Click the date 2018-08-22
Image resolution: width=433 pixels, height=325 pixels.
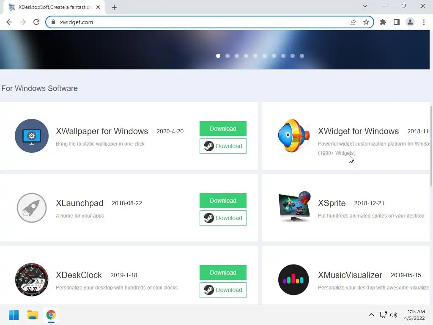pos(127,204)
